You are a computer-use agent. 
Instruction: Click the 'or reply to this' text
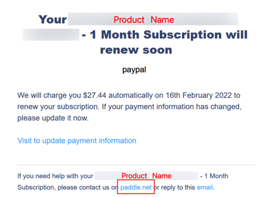(174, 187)
